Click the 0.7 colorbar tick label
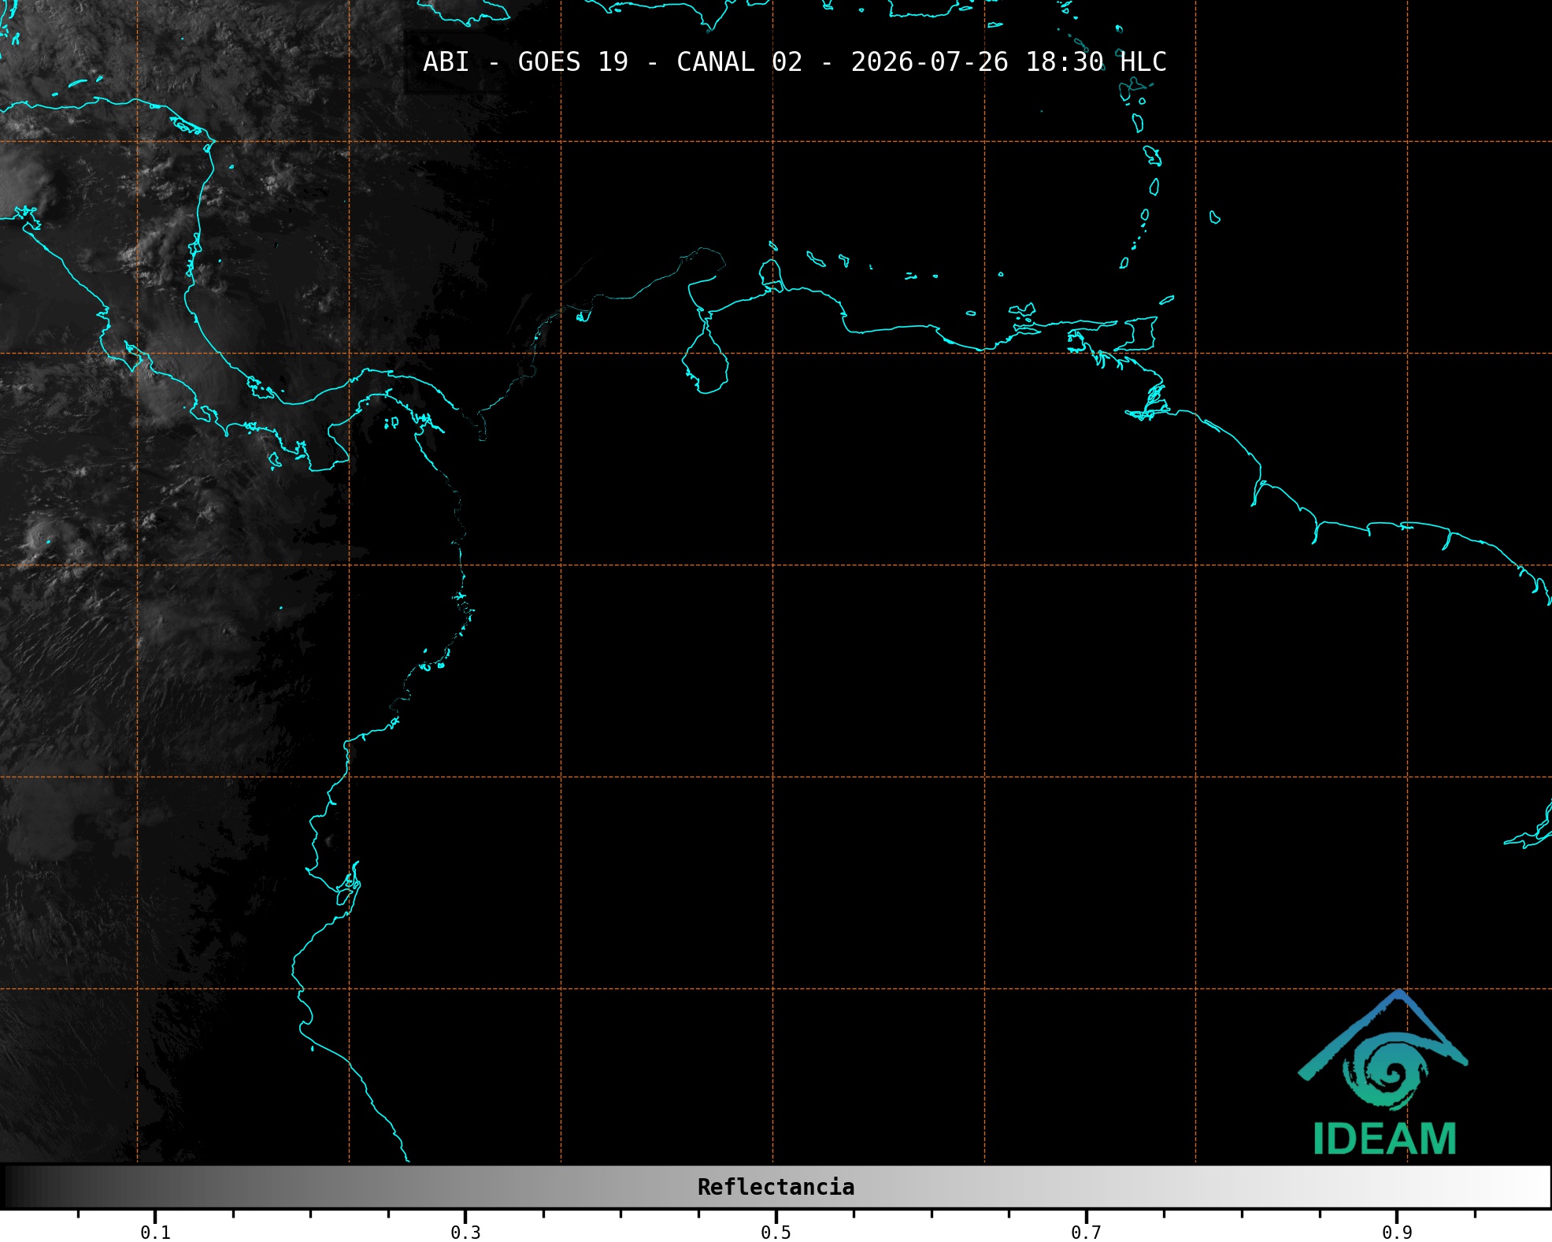The width and height of the screenshot is (1552, 1242). point(1086,1233)
